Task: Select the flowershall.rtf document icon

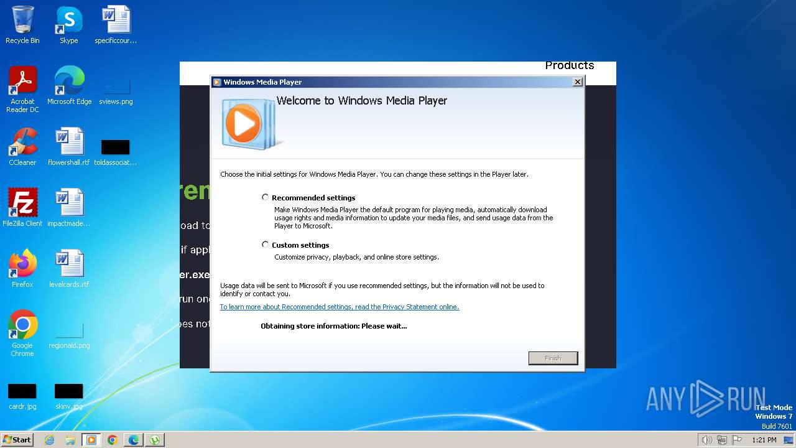Action: coord(69,146)
